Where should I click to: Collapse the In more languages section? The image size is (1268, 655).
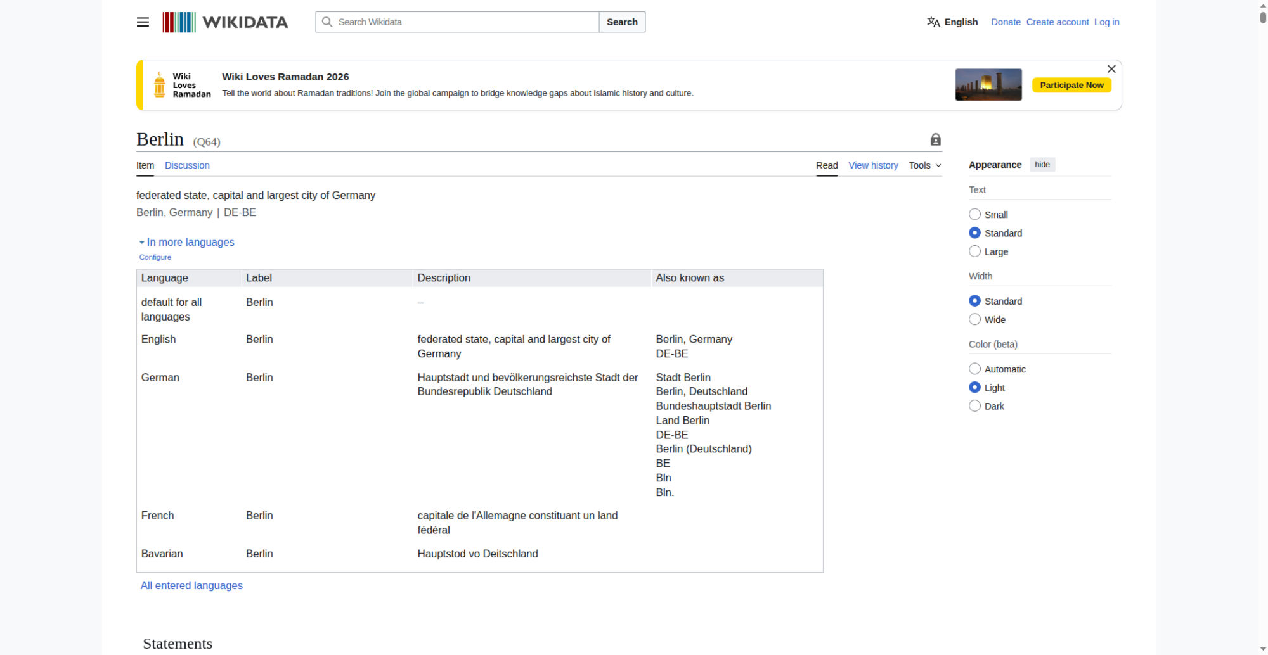[187, 243]
